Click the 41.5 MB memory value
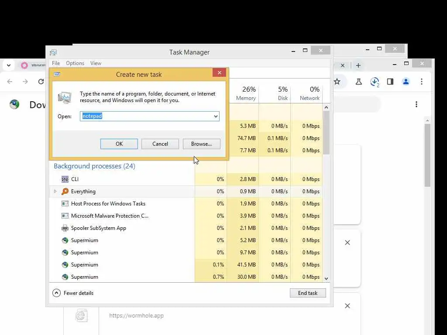 pos(246,265)
